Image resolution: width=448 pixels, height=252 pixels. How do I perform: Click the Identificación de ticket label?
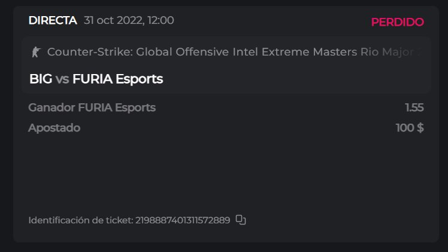tap(80, 220)
